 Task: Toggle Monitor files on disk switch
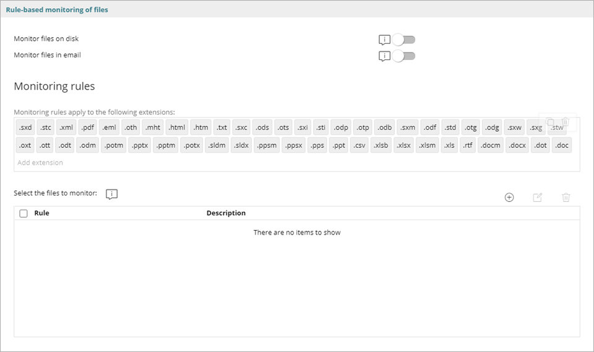(404, 40)
